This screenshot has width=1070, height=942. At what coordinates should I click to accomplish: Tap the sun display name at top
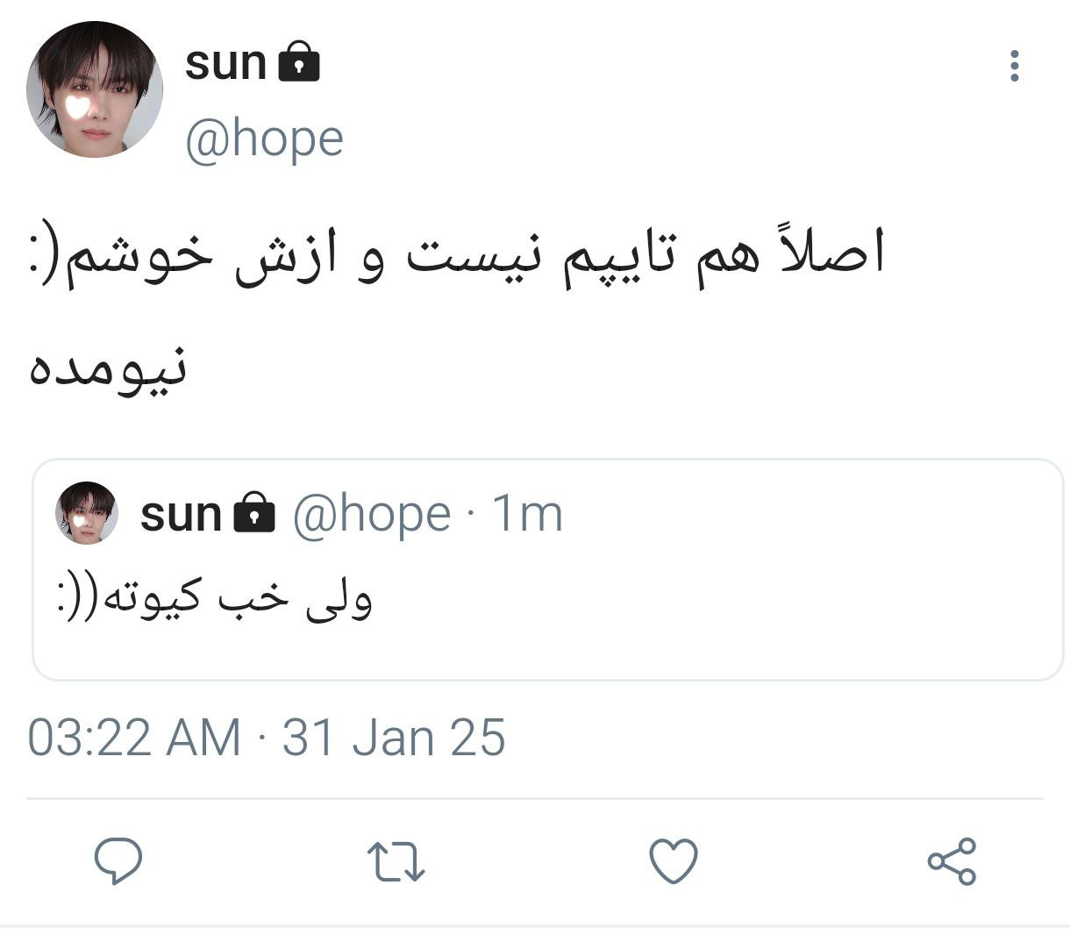[x=225, y=63]
